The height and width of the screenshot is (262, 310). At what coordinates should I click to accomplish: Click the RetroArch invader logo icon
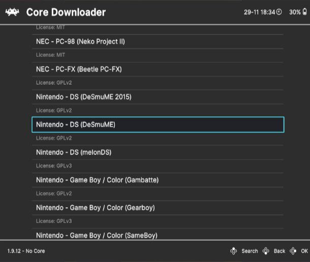12,12
